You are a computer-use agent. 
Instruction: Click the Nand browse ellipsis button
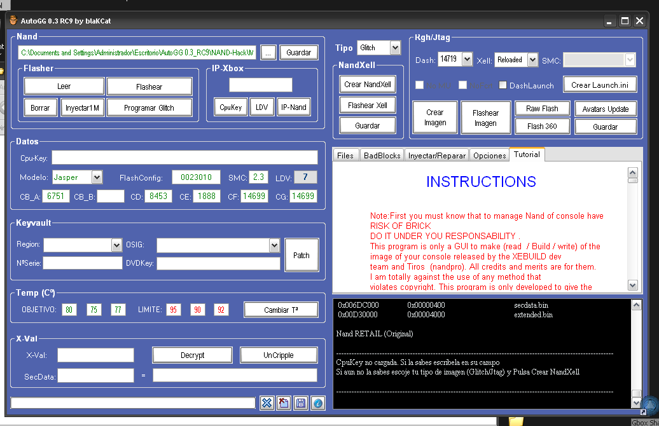pyautogui.click(x=268, y=53)
